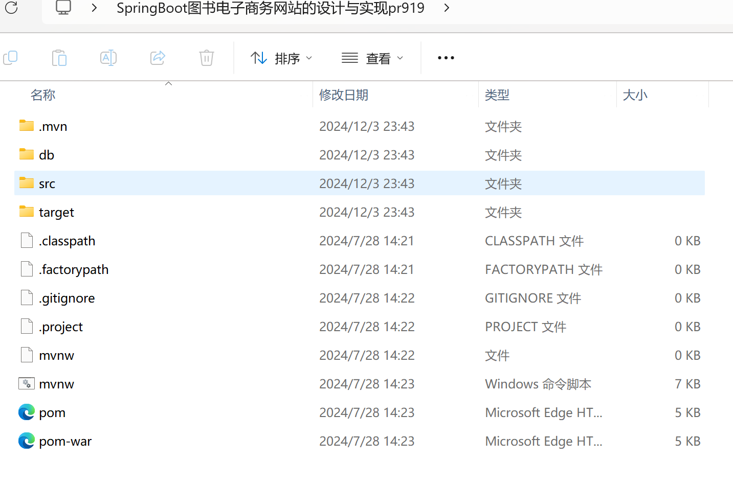This screenshot has width=733, height=484.
Task: Select the db folder icon
Action: point(27,154)
